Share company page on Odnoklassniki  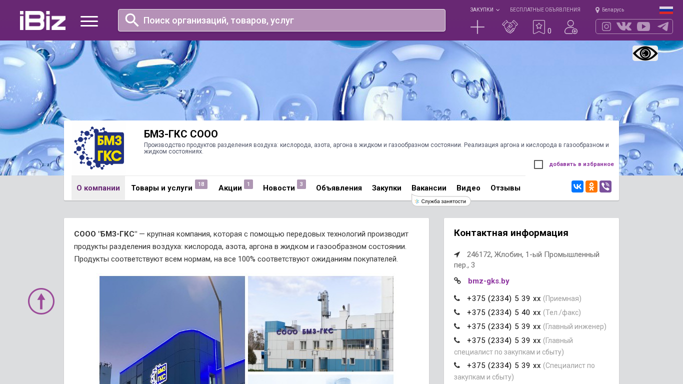coord(591,186)
